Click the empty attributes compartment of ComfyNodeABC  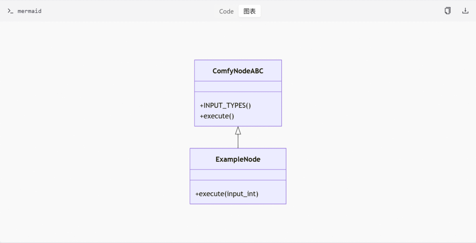pyautogui.click(x=238, y=86)
